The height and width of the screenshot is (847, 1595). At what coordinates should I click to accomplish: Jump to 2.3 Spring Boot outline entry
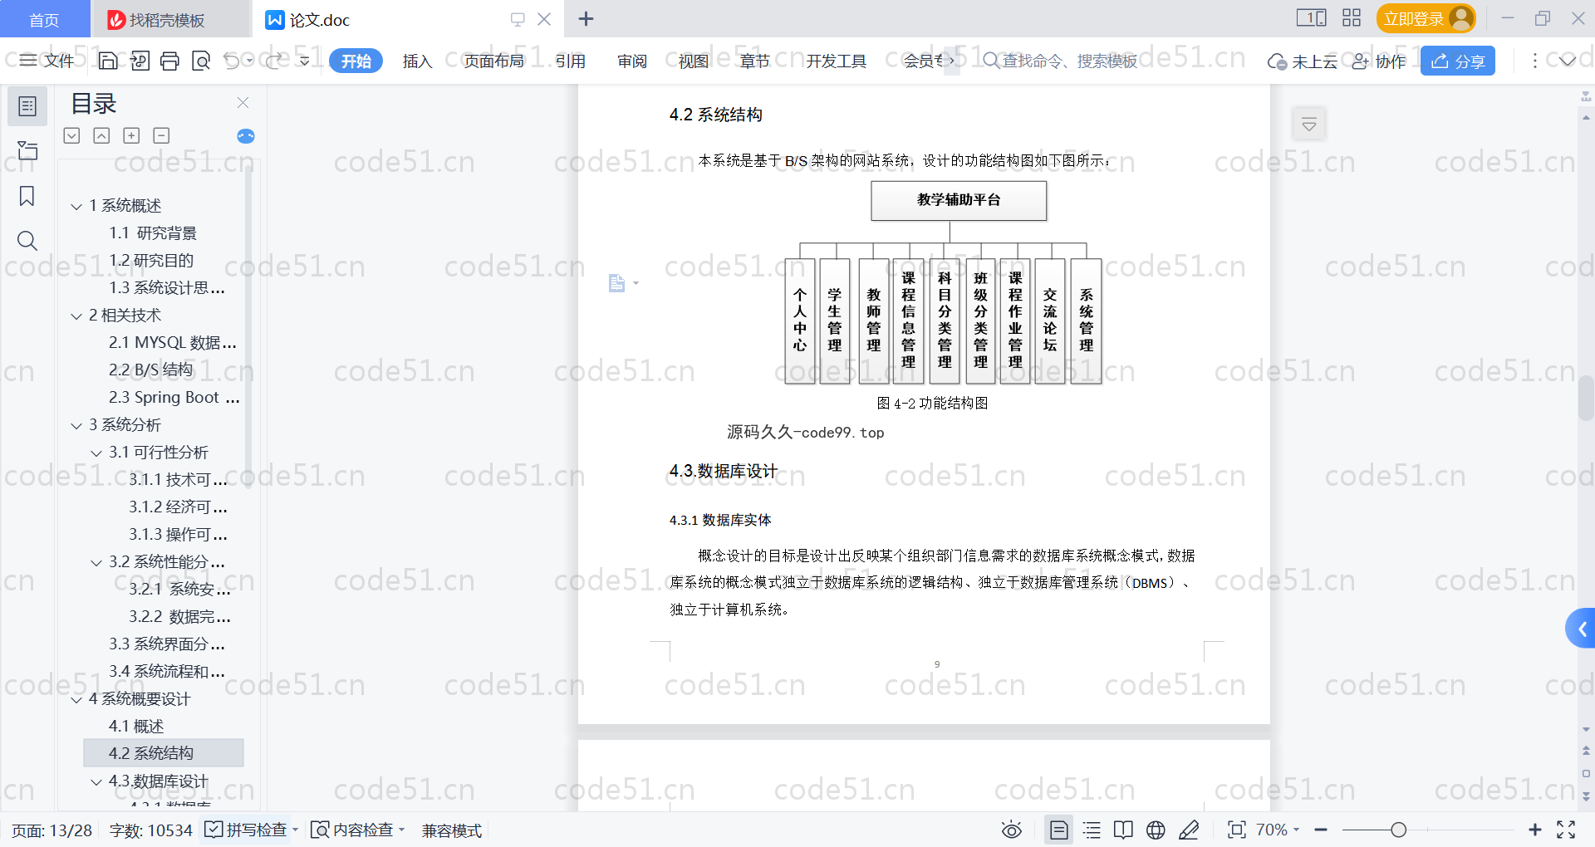tap(174, 397)
